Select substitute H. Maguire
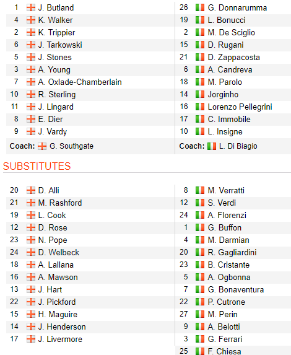The image size is (291, 355). 58,314
